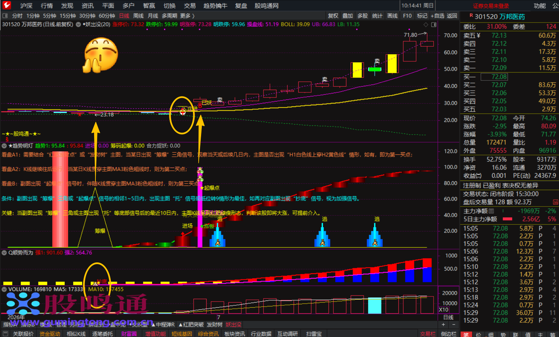Image resolution: width=559 pixels, height=337 pixels.
Task: Add stock with +自选 button
Action: coord(437,16)
